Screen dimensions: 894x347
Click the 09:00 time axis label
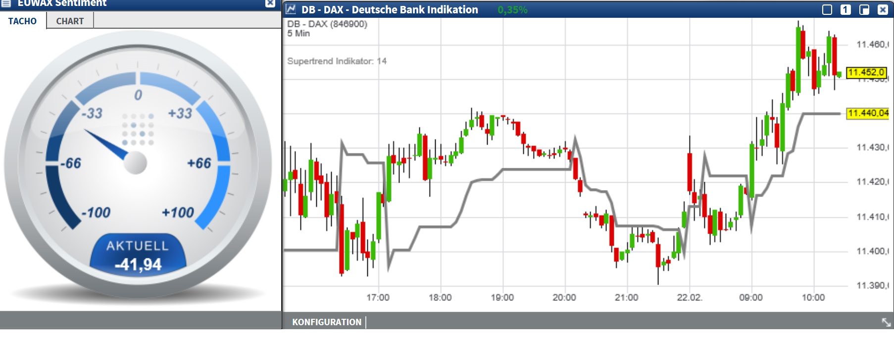click(751, 297)
